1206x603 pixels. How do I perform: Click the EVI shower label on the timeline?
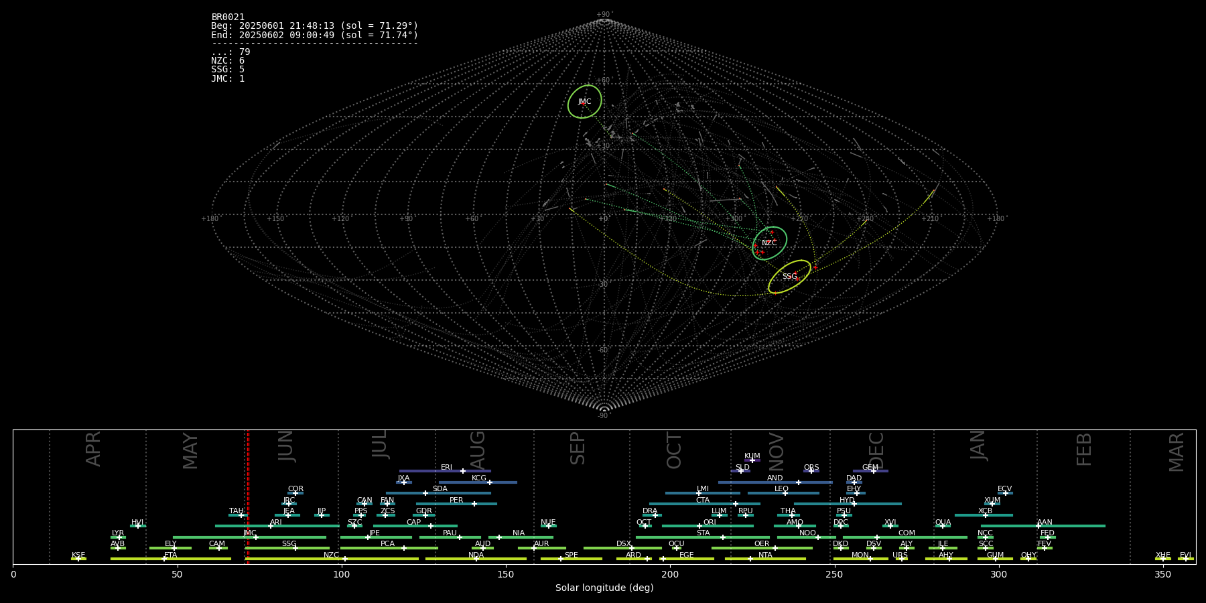(1185, 555)
